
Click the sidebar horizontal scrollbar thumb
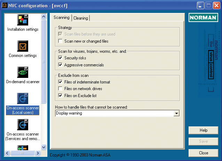[22, 153]
